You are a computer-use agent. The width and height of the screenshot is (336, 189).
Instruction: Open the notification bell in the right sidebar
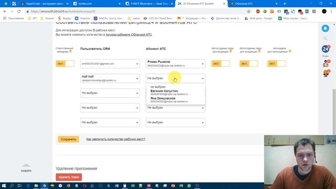(x=325, y=28)
